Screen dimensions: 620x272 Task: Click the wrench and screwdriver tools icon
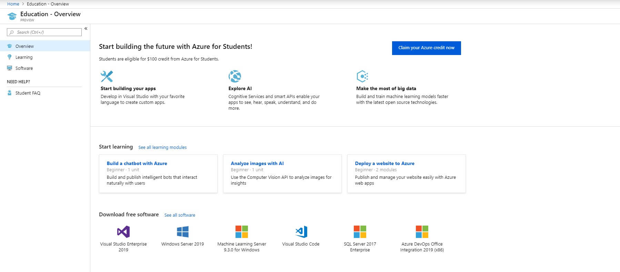pos(107,76)
